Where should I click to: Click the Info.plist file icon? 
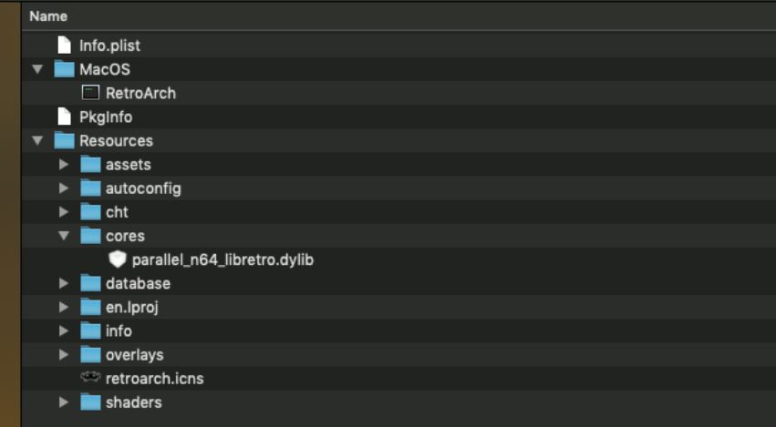click(x=64, y=45)
